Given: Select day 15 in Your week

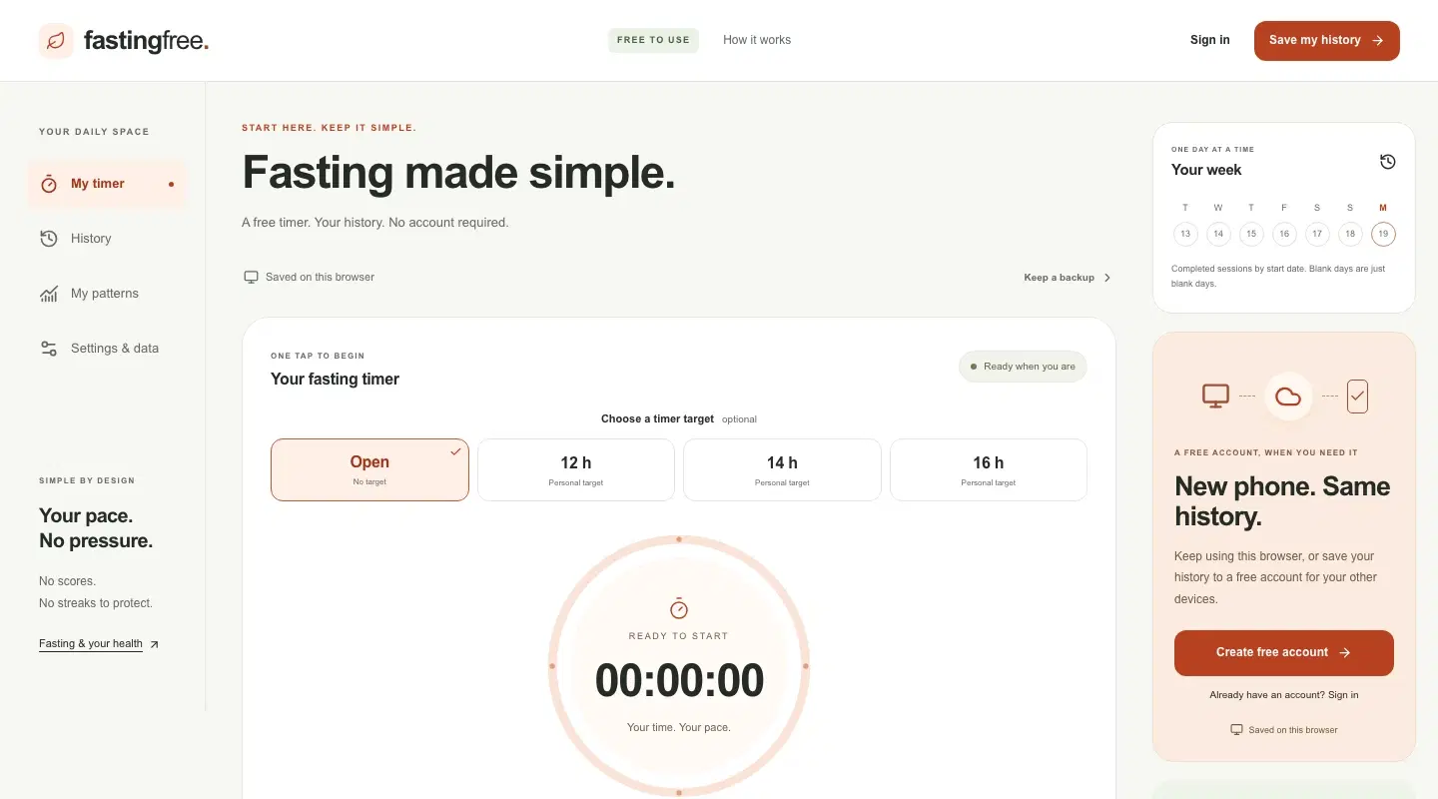Looking at the screenshot, I should 1251,234.
